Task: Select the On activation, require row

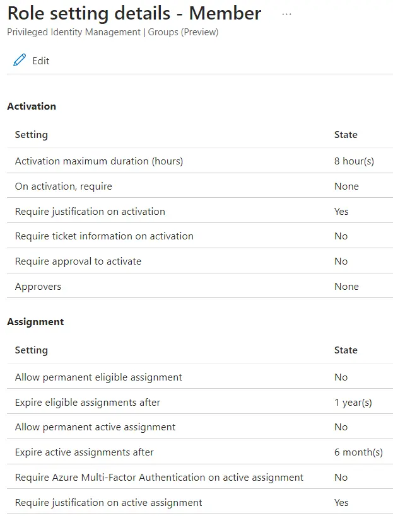Action: coord(64,186)
